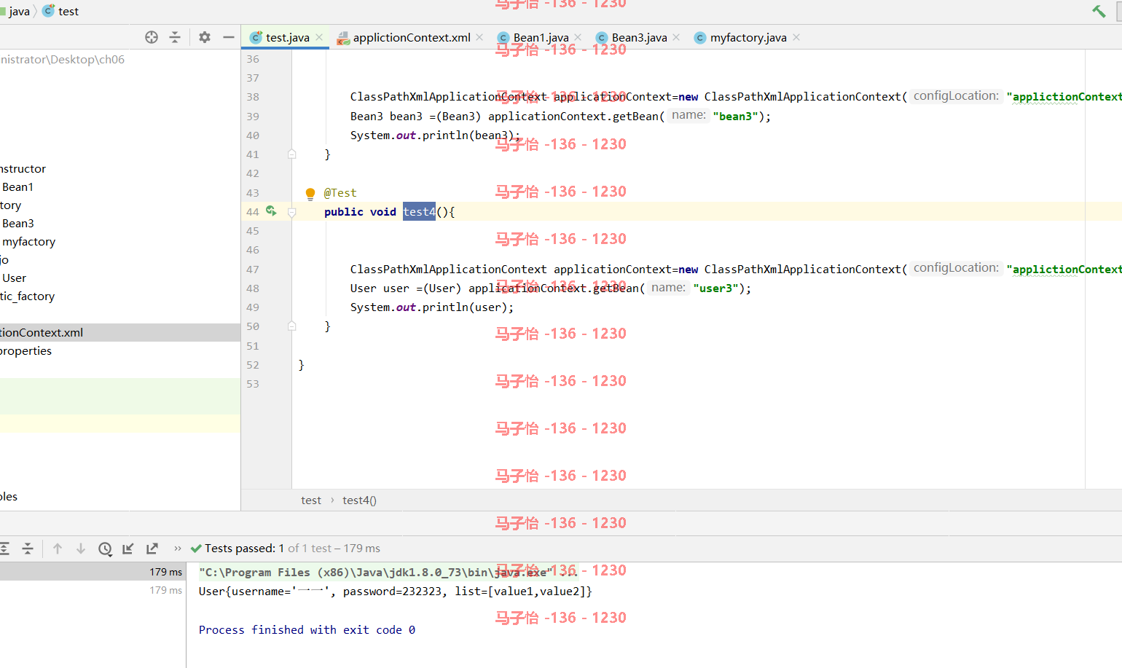The height and width of the screenshot is (668, 1122).
Task: Click the User{username=...} console output line
Action: (396, 592)
